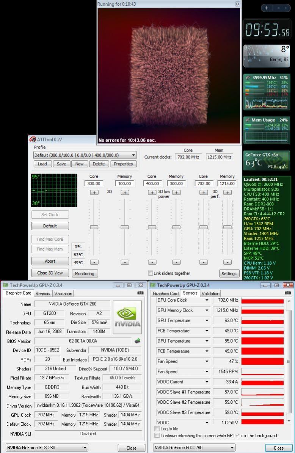295x453 pixels.
Task: Decrease 2D Core clock with minus button
Action: pos(94,262)
